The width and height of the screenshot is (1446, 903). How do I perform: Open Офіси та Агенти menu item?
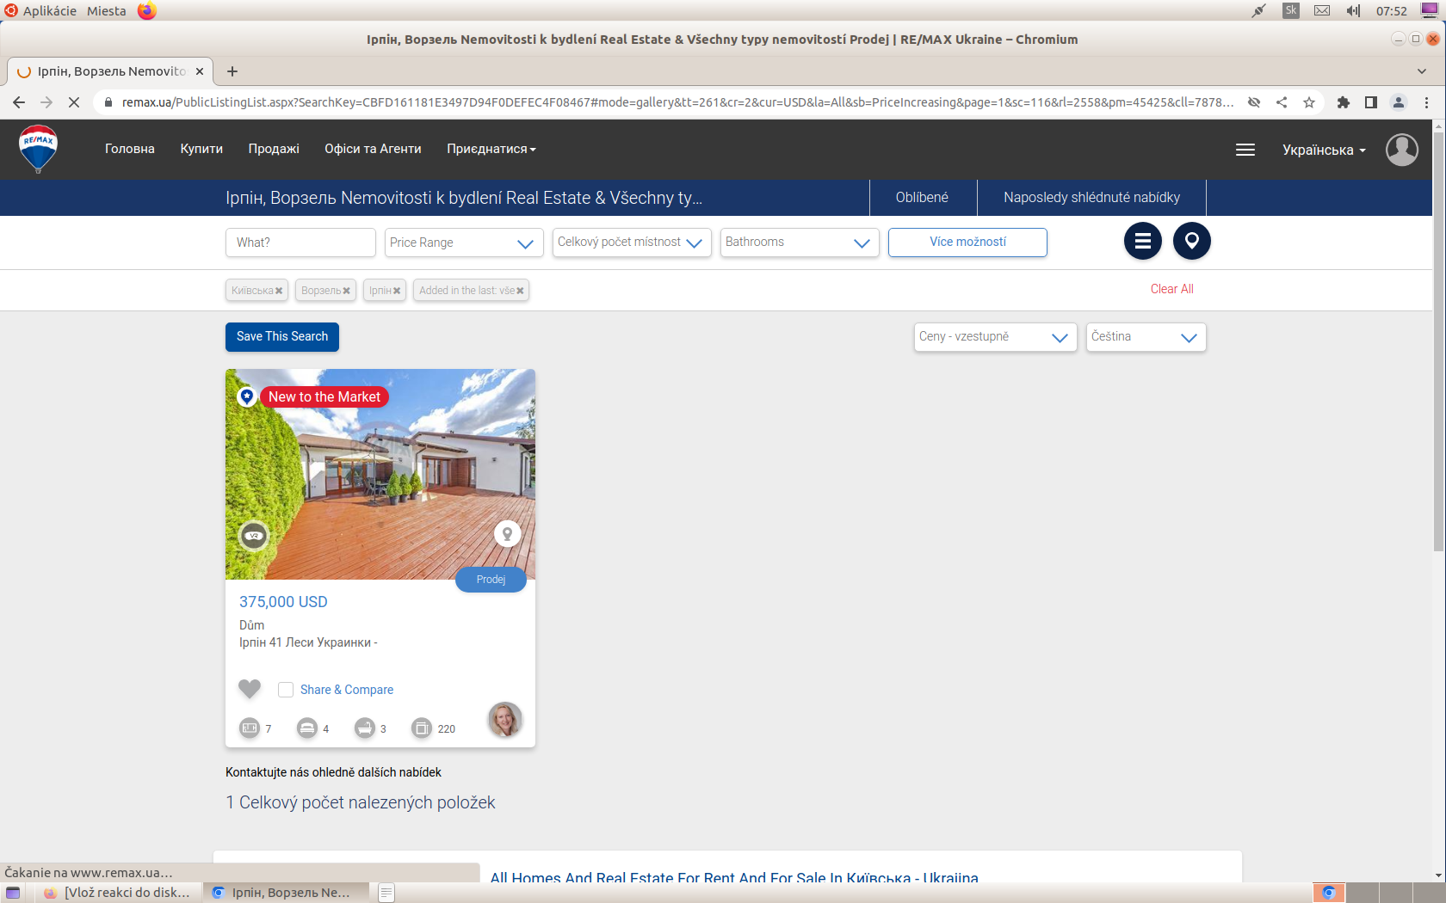[373, 149]
